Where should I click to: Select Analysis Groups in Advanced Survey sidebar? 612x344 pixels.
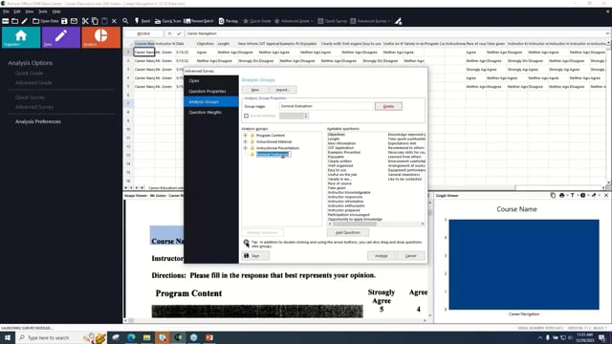[211, 102]
